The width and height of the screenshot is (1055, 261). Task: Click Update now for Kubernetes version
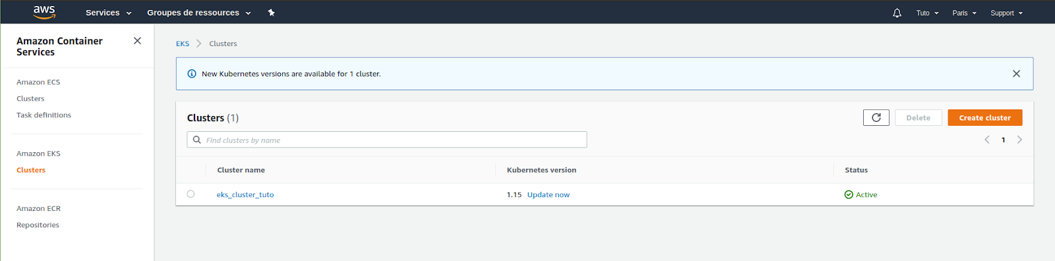click(548, 195)
